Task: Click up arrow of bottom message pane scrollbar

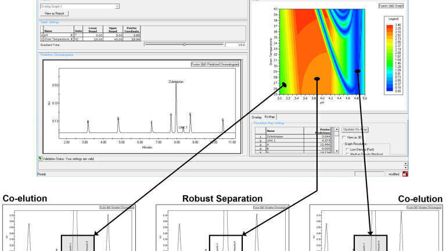Action: click(x=405, y=164)
